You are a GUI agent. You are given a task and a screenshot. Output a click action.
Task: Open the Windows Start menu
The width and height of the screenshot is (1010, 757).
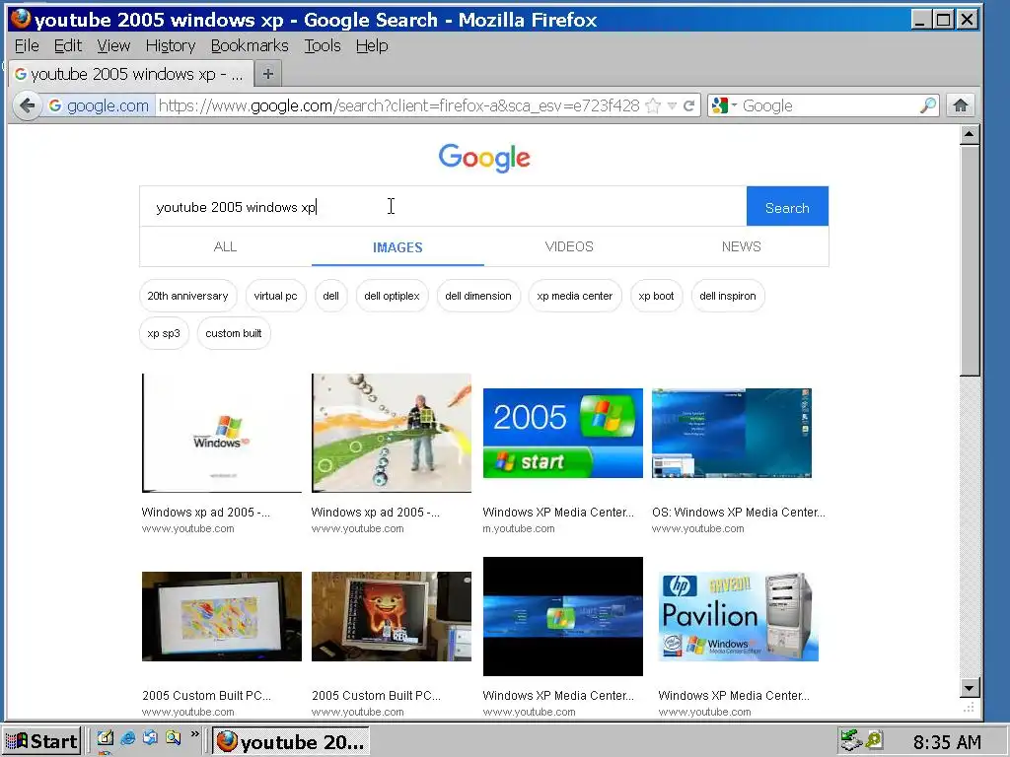click(41, 741)
